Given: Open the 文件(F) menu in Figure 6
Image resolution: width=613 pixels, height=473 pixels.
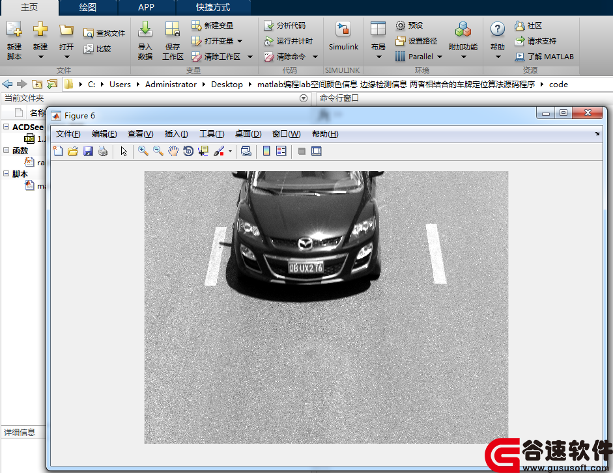Looking at the screenshot, I should [x=68, y=134].
